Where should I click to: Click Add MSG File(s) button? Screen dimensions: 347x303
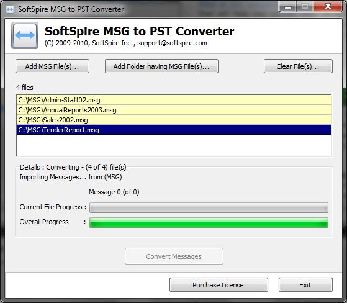tap(52, 66)
